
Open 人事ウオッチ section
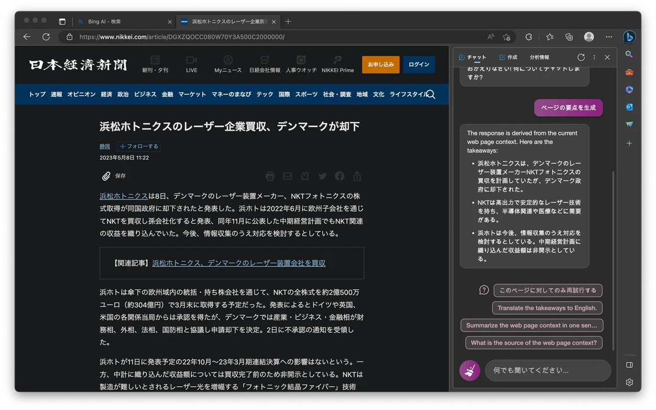pos(301,64)
